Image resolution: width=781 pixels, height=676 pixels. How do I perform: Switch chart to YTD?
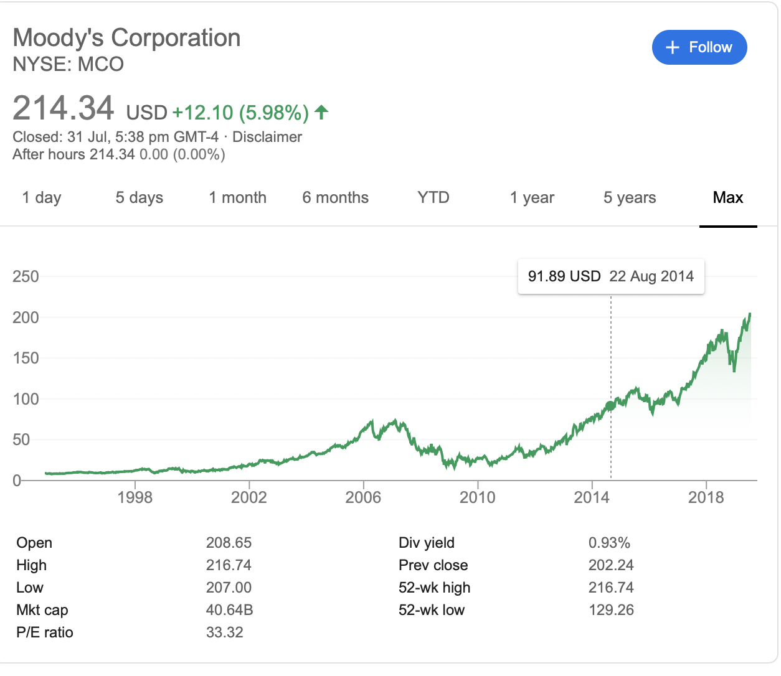pyautogui.click(x=433, y=198)
